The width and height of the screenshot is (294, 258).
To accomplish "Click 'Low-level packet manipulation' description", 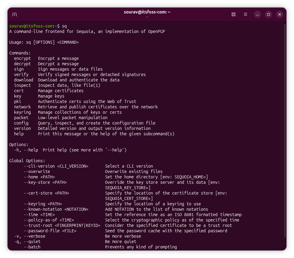I will [x=73, y=118].
